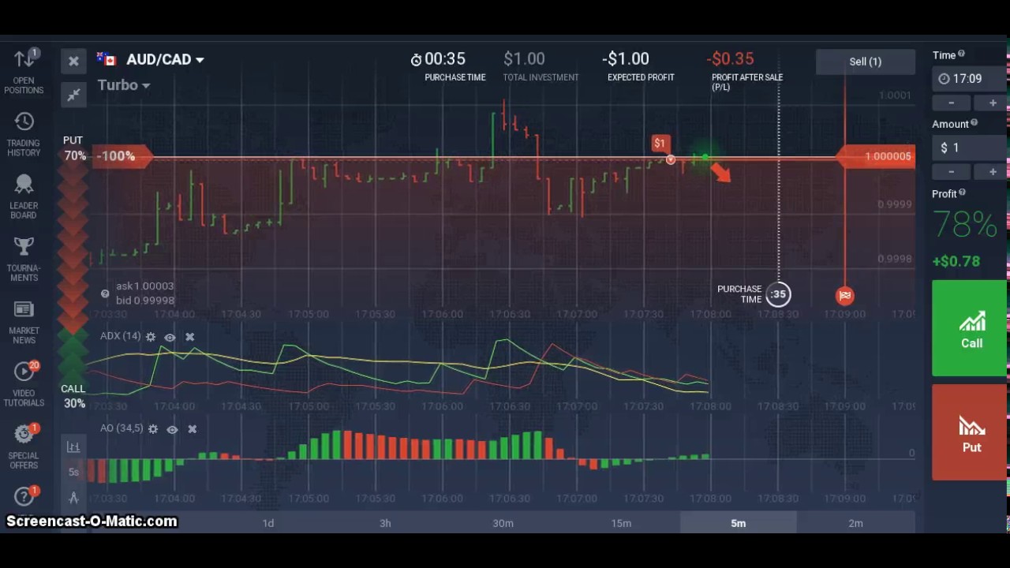This screenshot has height=568, width=1010.
Task: Click the ask/bid info question icon
Action: (x=105, y=293)
